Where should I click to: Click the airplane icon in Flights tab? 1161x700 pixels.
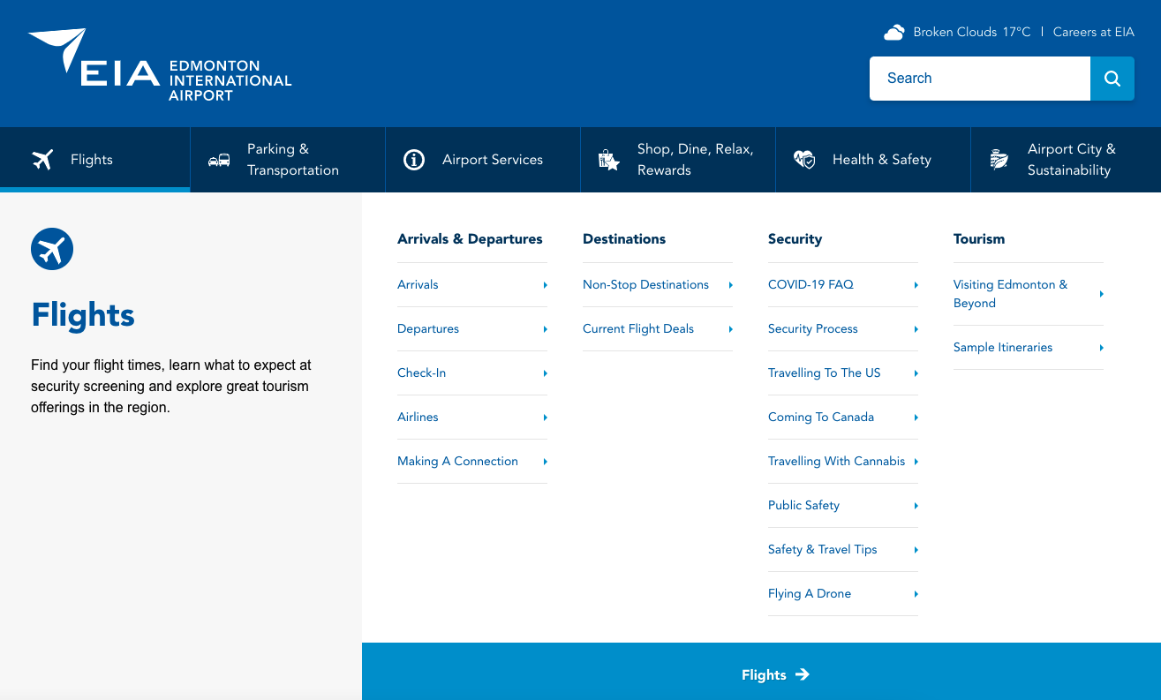pyautogui.click(x=42, y=160)
